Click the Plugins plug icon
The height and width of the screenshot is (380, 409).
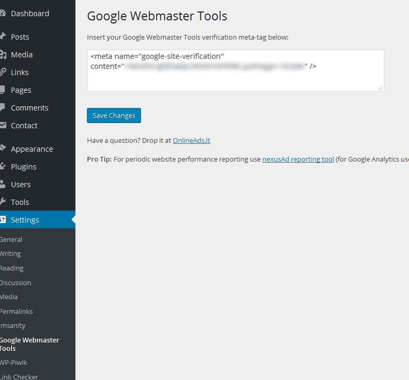coord(3,166)
